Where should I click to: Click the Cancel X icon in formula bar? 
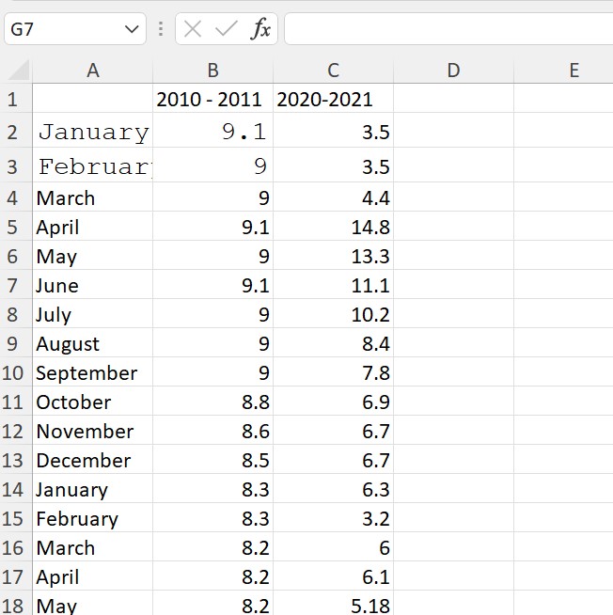193,29
